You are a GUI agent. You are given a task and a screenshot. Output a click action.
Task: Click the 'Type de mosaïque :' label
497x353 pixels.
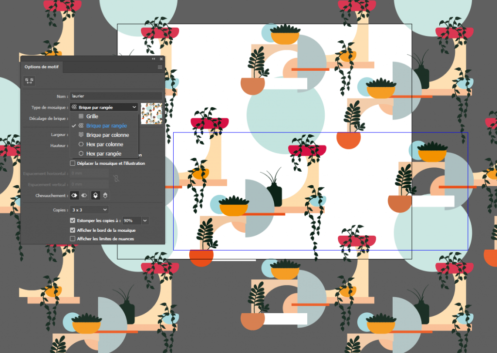click(50, 108)
